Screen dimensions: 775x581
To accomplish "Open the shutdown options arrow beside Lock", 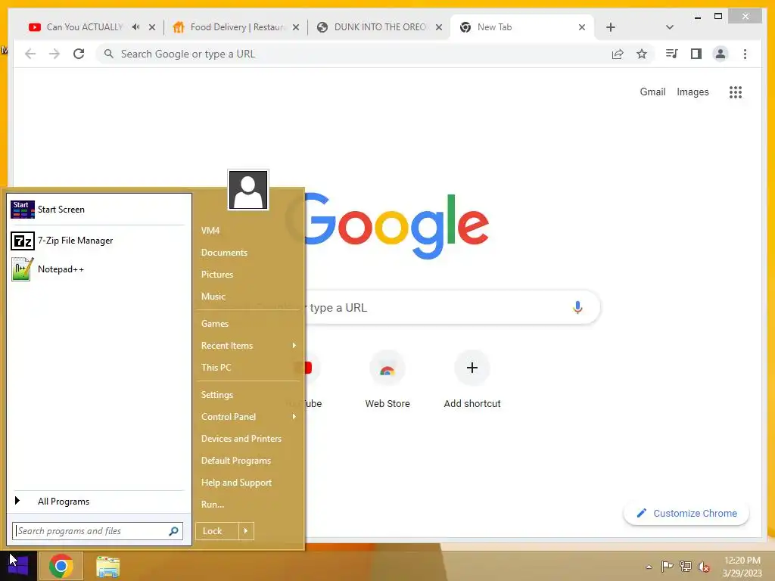I will pyautogui.click(x=246, y=531).
